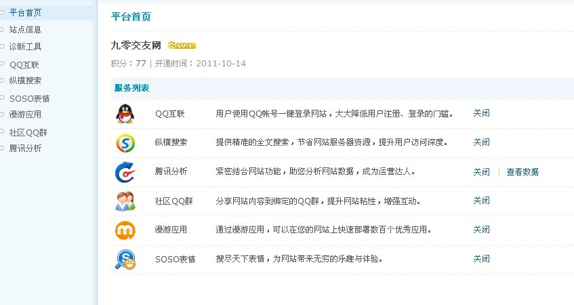
Task: Click the 纵横搜索 S logo icon
Action: click(125, 143)
